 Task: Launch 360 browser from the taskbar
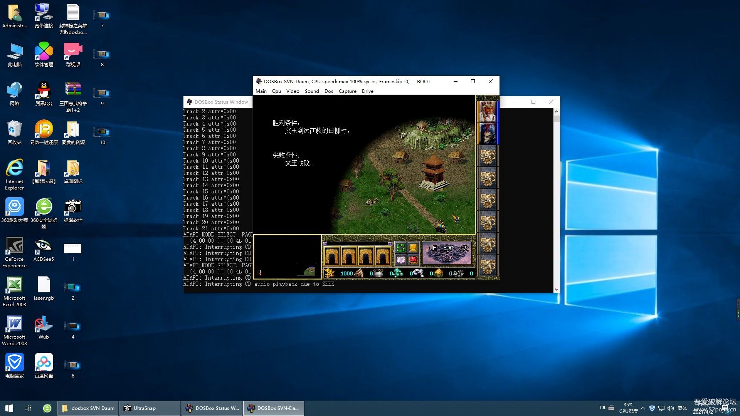click(47, 408)
